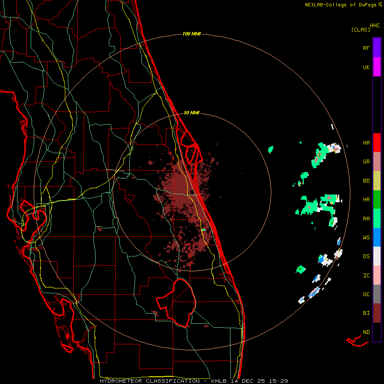384x384 pixels.
Task: Click the 50 NMI range ring label
Action: 192,113
